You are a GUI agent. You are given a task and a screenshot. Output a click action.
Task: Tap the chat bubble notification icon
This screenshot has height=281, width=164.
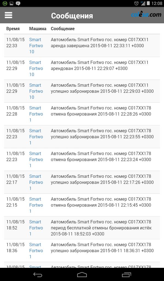tap(18, 4)
